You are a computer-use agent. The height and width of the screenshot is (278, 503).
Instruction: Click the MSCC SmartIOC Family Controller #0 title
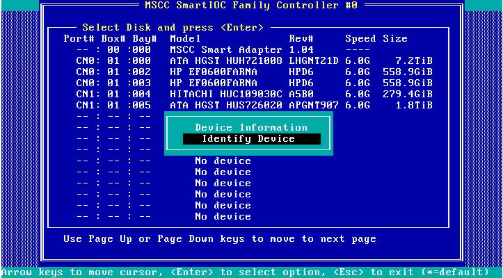(251, 5)
